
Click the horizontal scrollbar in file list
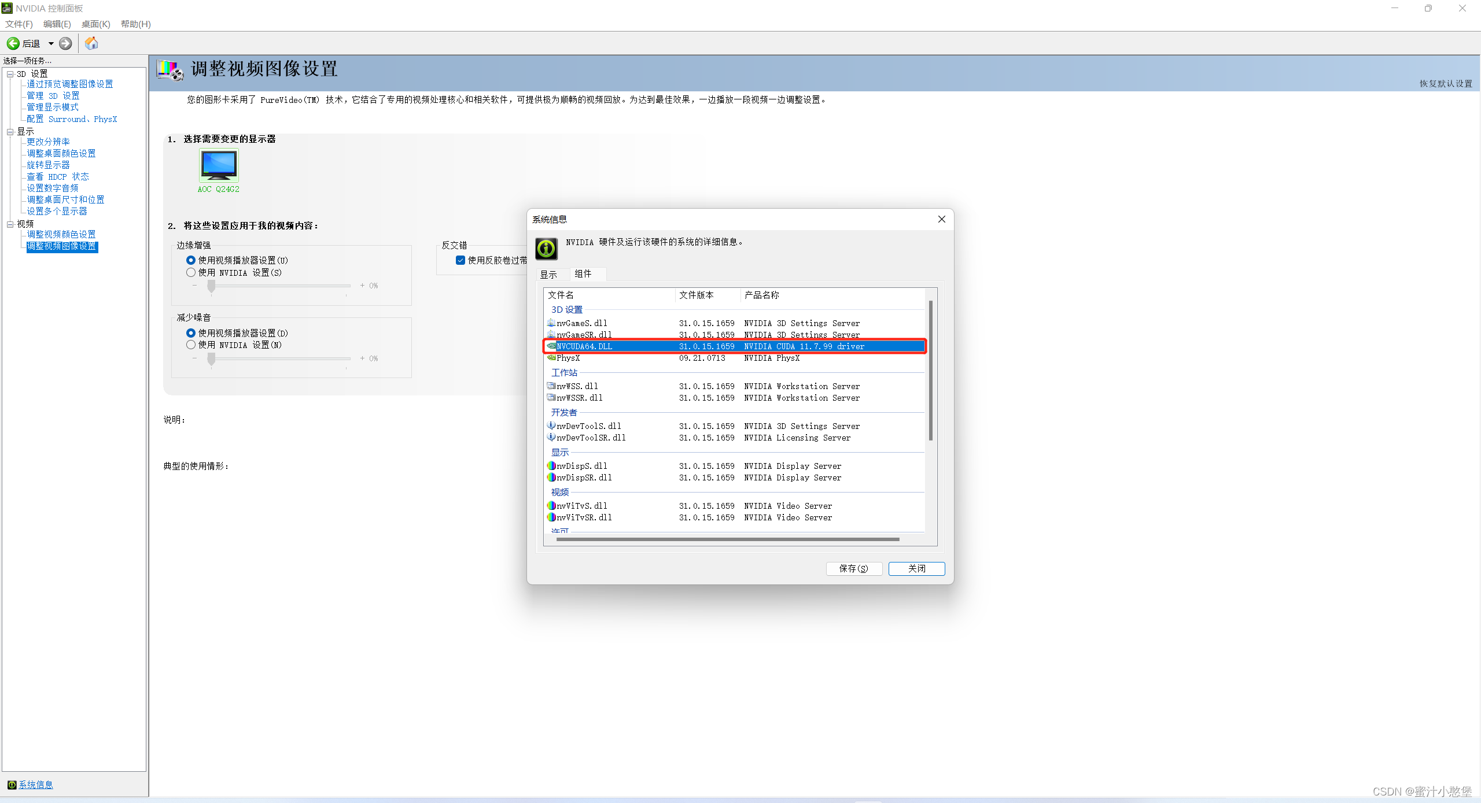tap(728, 539)
